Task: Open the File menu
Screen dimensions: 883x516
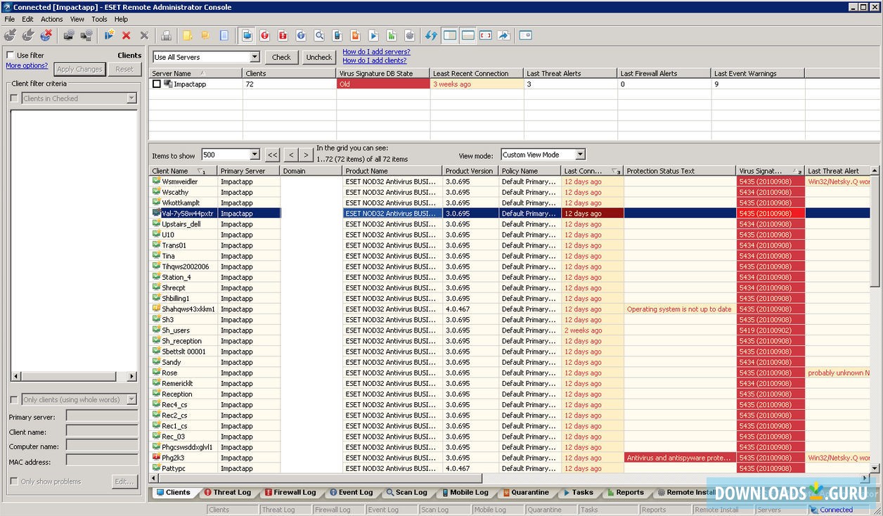Action: (10, 19)
